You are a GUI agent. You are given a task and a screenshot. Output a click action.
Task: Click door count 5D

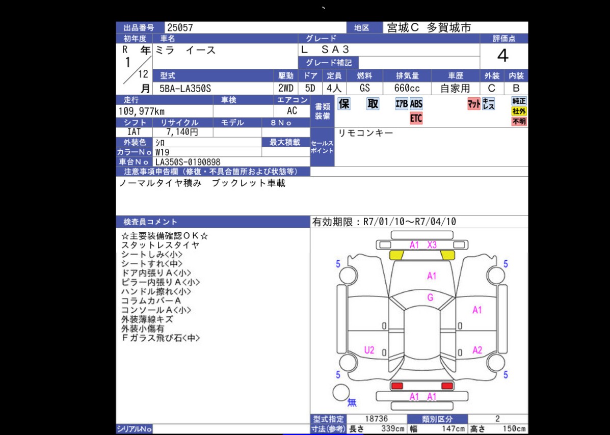[310, 88]
